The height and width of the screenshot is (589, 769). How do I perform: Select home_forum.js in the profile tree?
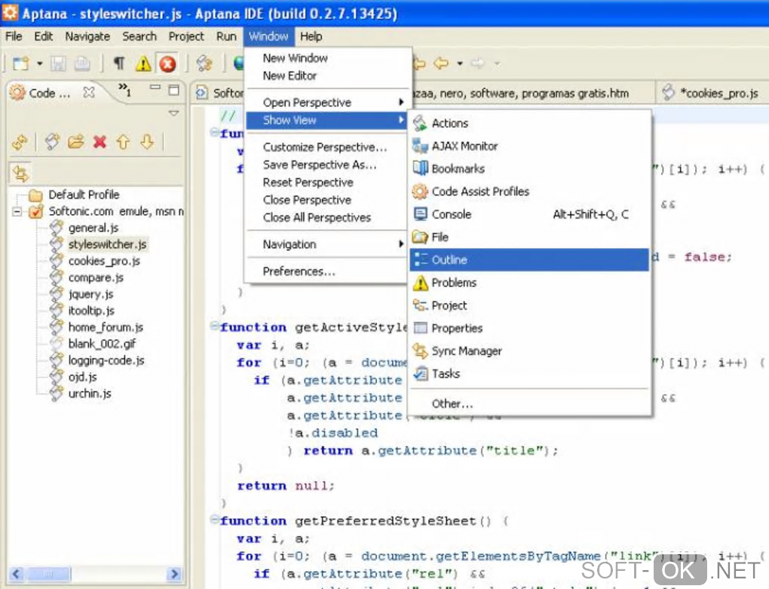coord(106,327)
